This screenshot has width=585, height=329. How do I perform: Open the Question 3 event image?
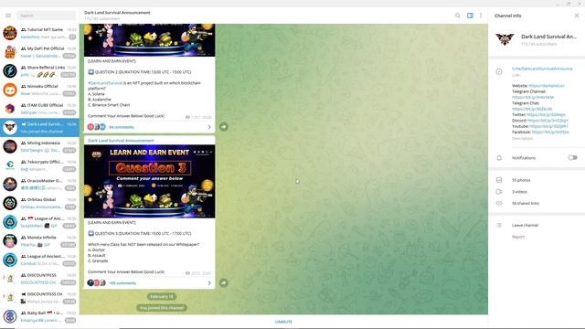tap(149, 181)
